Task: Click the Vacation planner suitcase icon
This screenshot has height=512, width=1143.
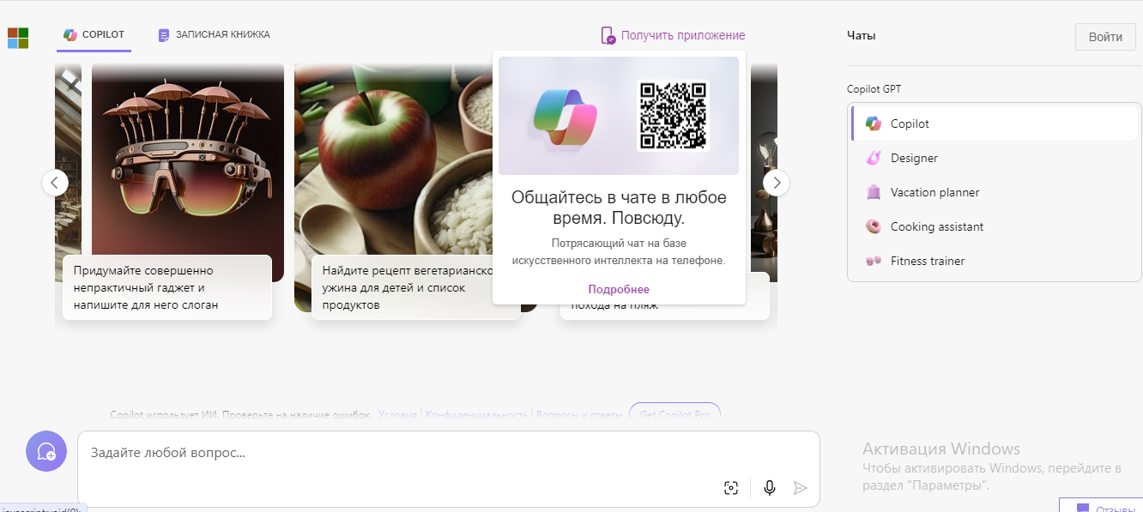Action: click(874, 192)
